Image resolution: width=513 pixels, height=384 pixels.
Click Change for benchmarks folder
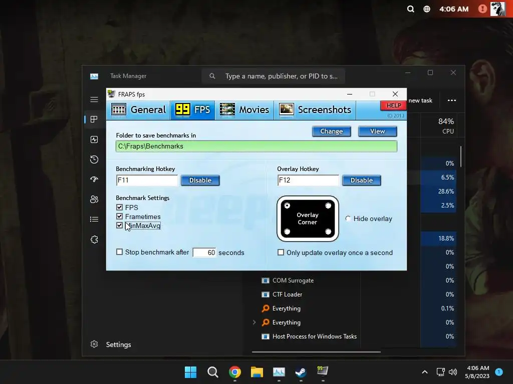pyautogui.click(x=332, y=131)
